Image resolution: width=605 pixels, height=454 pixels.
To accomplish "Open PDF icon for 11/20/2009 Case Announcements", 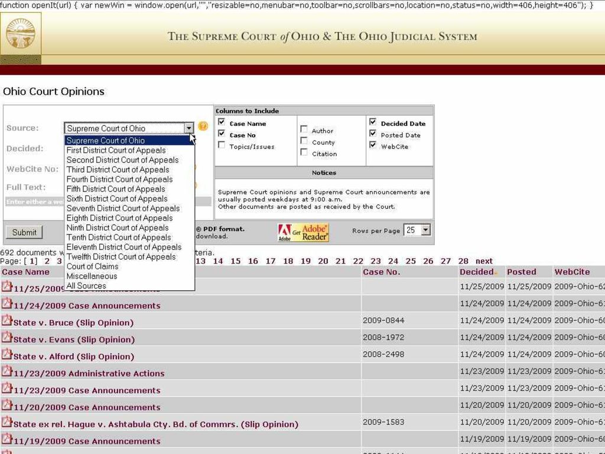I will 7,406.
